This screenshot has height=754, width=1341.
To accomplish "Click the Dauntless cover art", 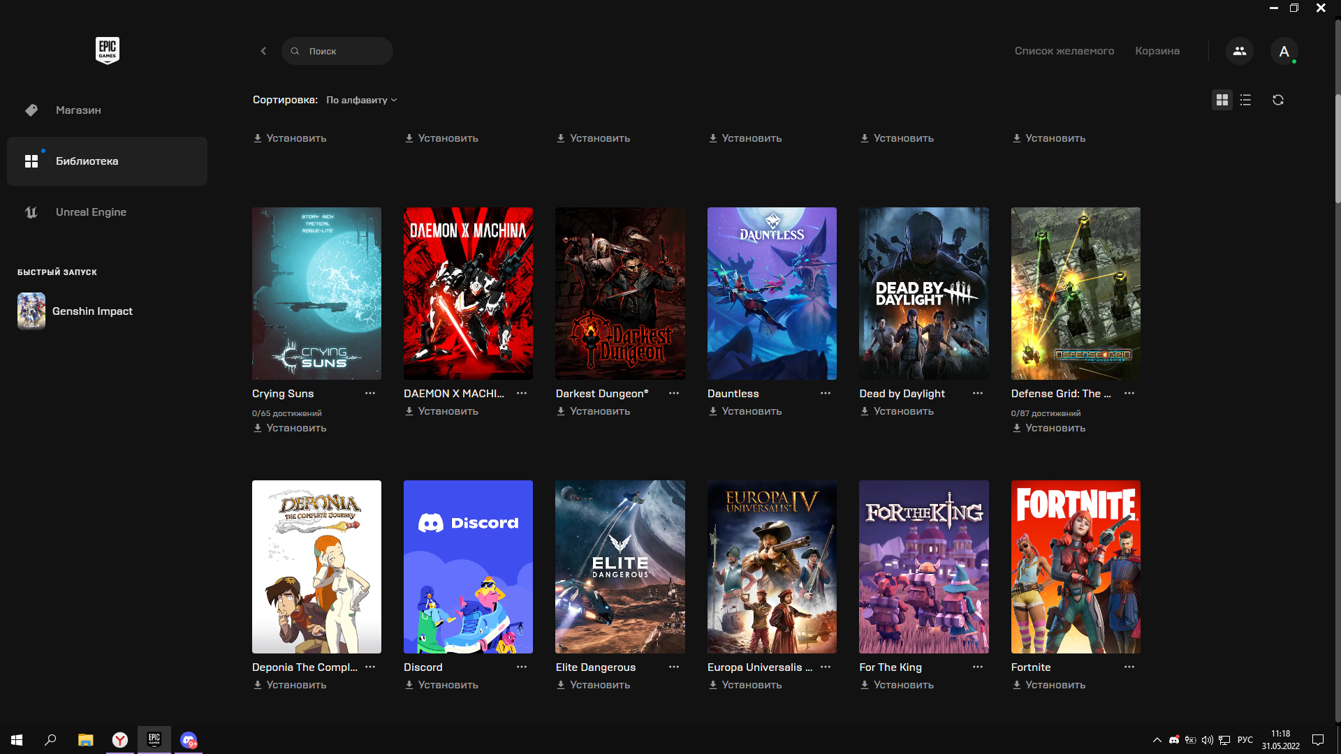I will (772, 293).
